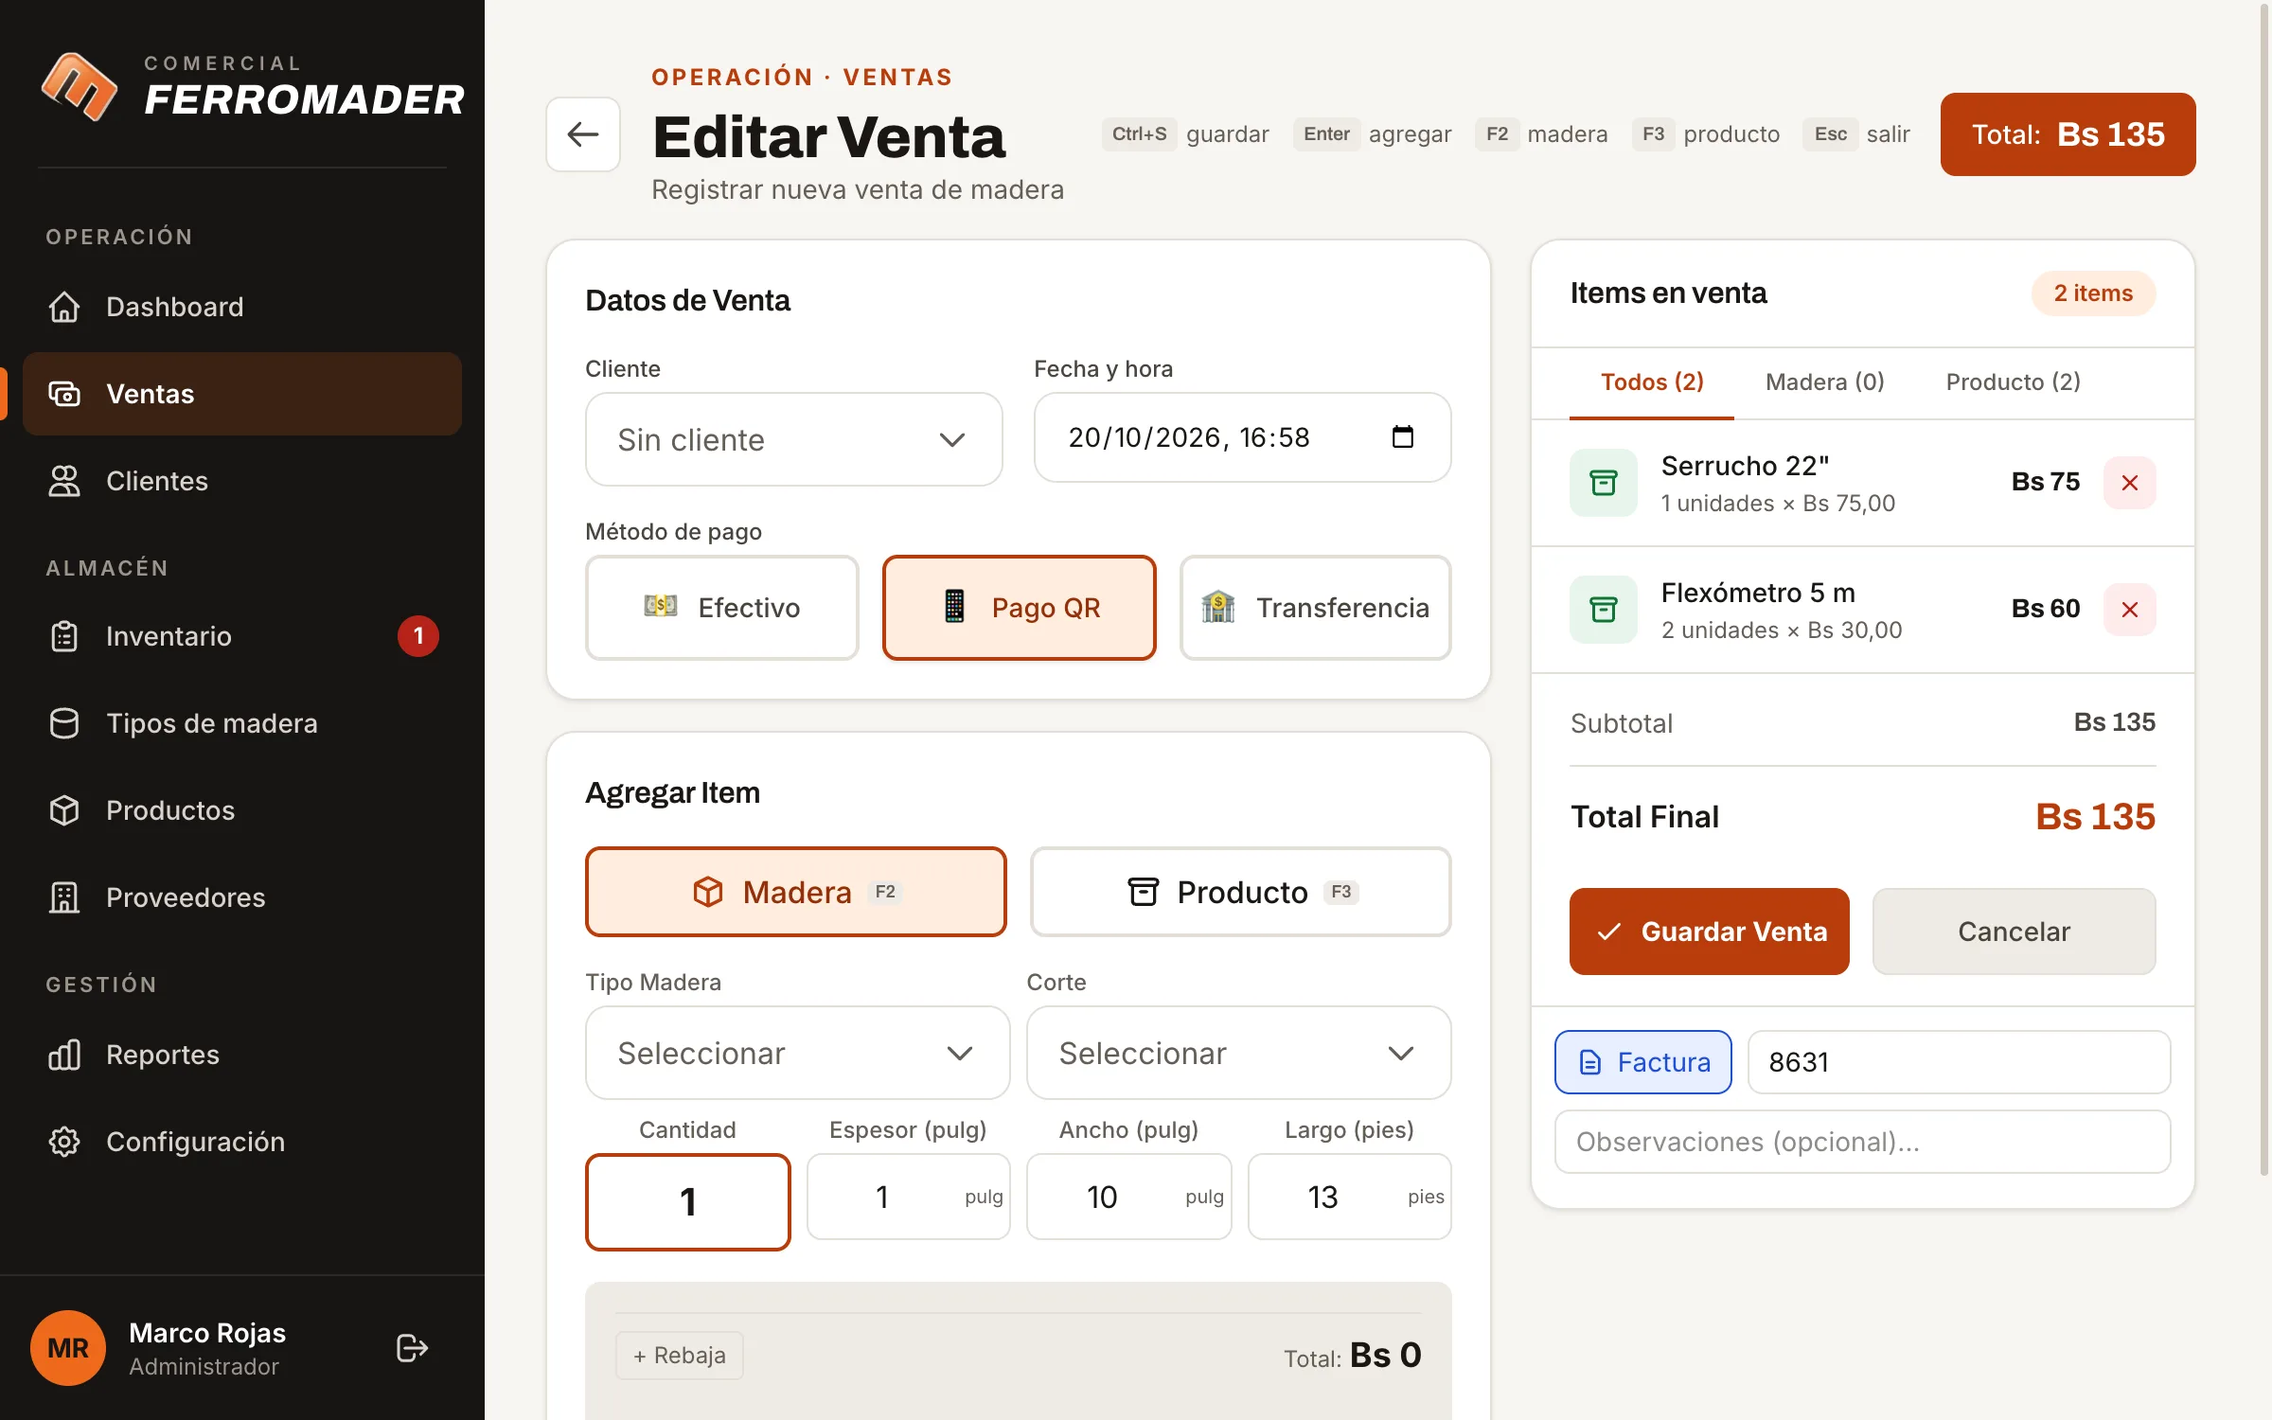Image resolution: width=2272 pixels, height=1420 pixels.
Task: Click the Espesor (pulg) input
Action: pos(909,1197)
